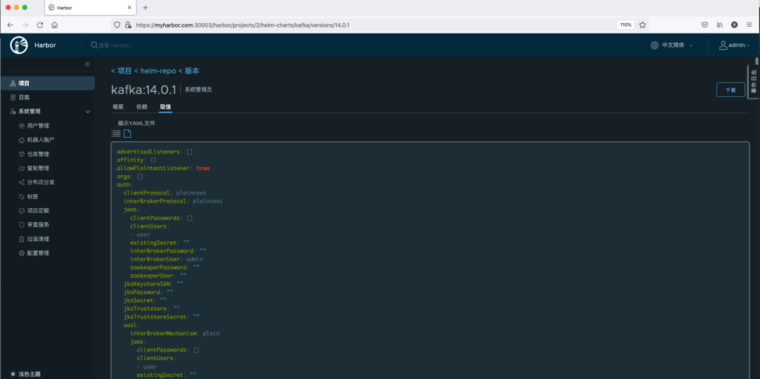The width and height of the screenshot is (760, 379).
Task: Go to 审查服务 page
Action: coord(38,224)
